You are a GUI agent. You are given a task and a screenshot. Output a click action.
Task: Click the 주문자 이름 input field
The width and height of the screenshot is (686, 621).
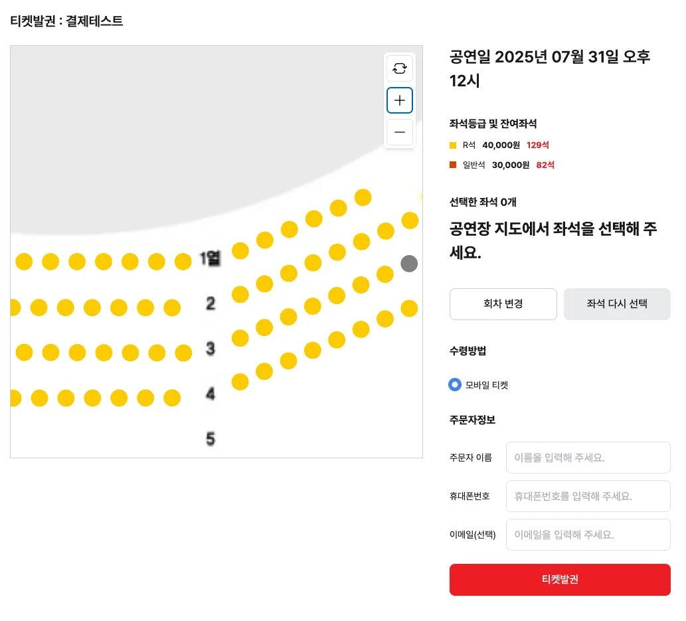point(588,458)
